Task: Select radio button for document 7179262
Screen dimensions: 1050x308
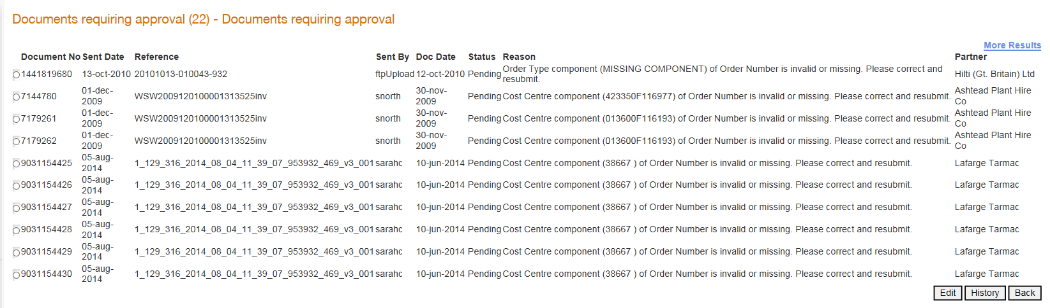Action: click(x=17, y=142)
